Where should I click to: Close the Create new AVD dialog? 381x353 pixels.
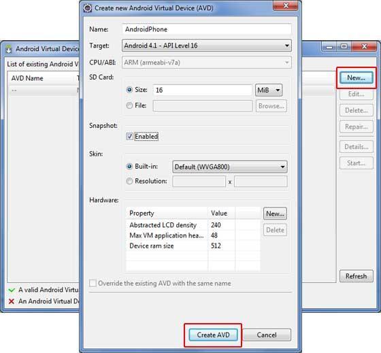point(286,5)
